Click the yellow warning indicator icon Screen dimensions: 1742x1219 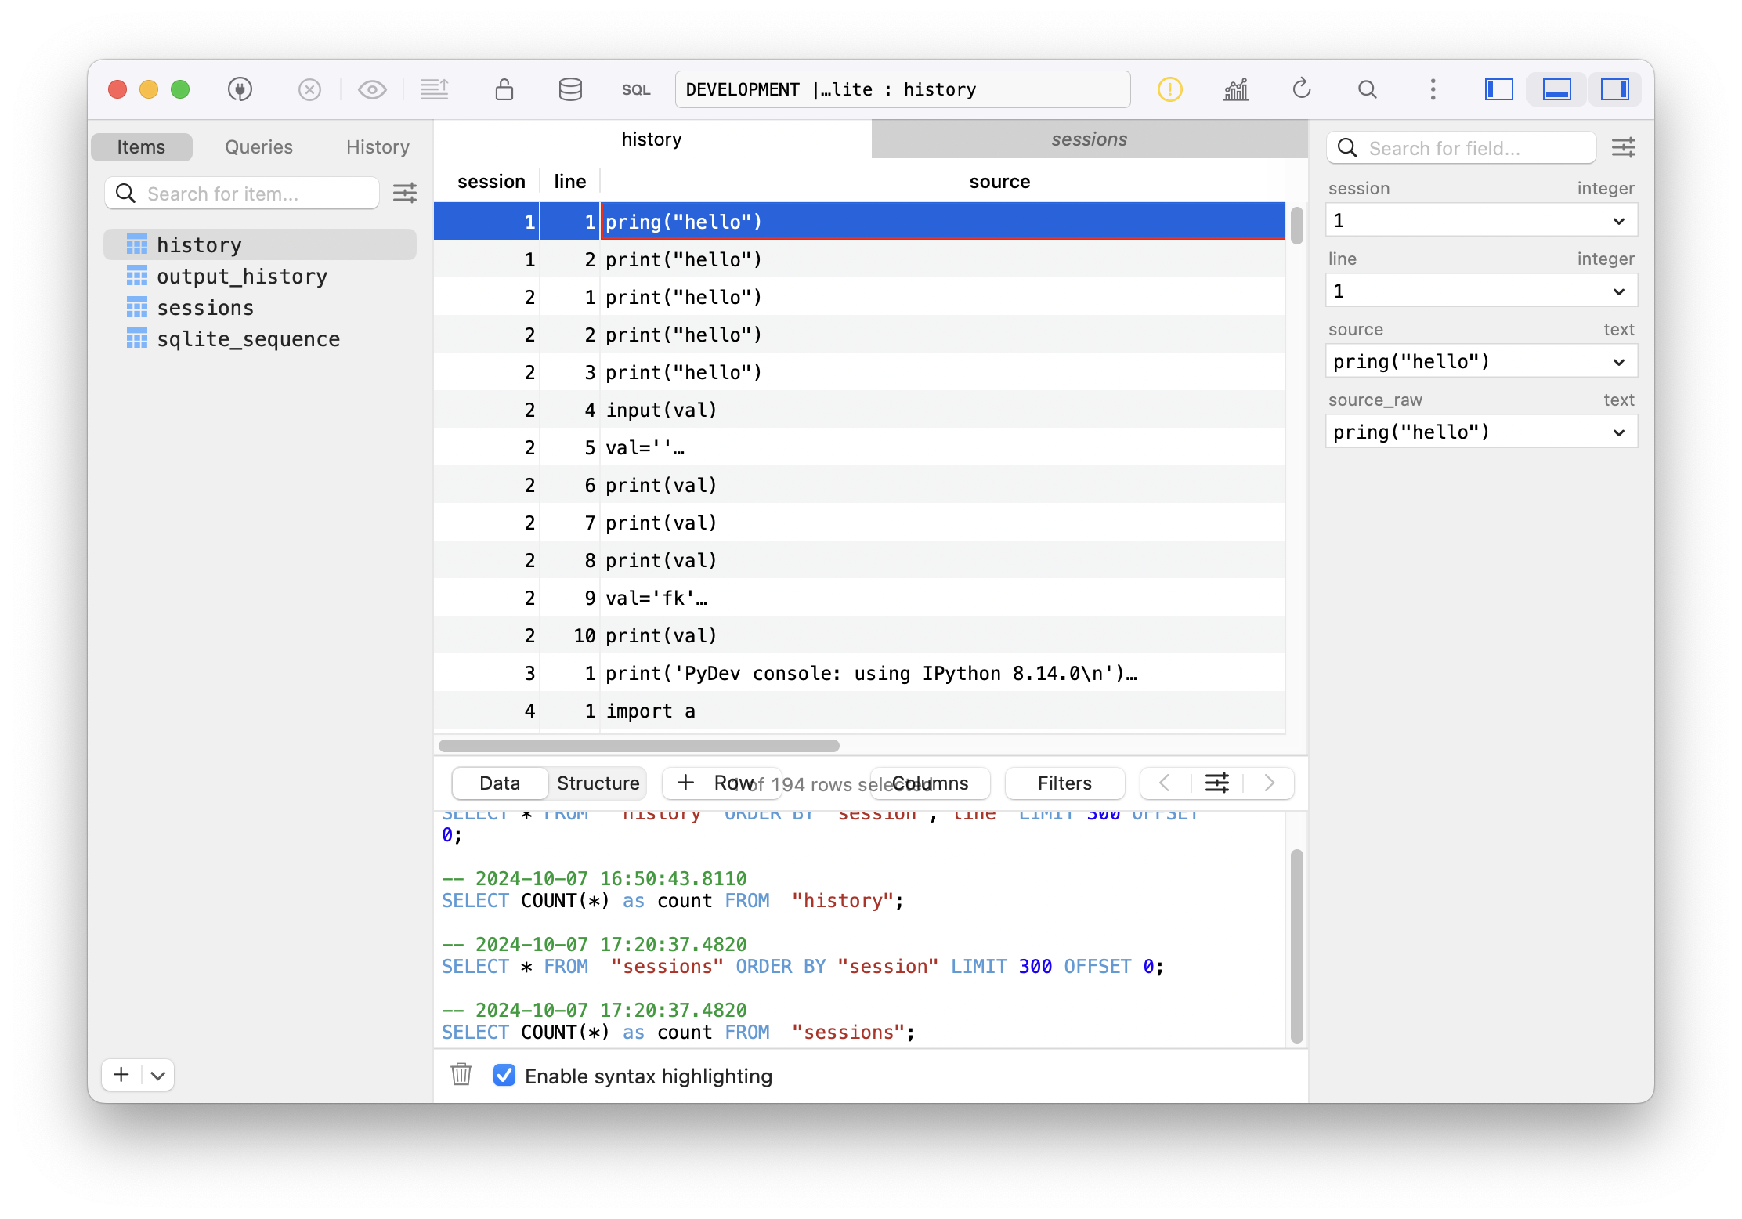(1169, 89)
